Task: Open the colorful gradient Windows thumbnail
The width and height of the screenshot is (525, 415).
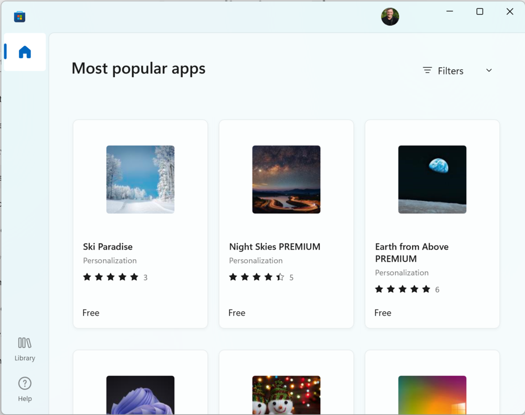Action: (432, 395)
